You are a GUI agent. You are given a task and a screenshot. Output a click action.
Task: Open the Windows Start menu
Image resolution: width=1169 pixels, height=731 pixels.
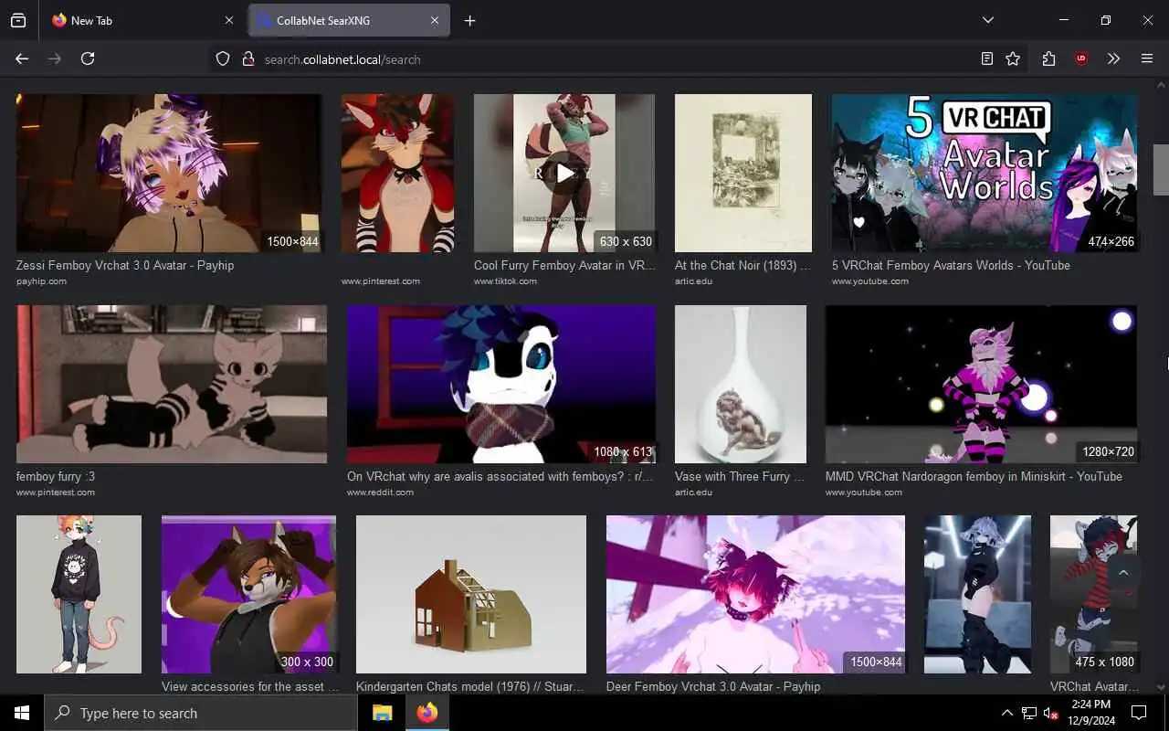click(x=22, y=713)
